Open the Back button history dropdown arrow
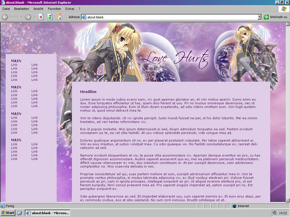The height and width of the screenshot is (217, 290). pyautogui.click(x=22, y=17)
